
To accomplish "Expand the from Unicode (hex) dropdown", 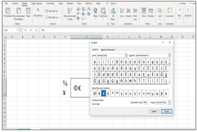I will (x=170, y=102).
